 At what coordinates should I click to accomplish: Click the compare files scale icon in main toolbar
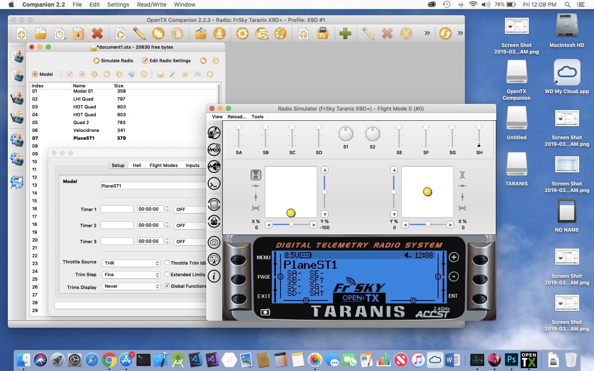(304, 33)
